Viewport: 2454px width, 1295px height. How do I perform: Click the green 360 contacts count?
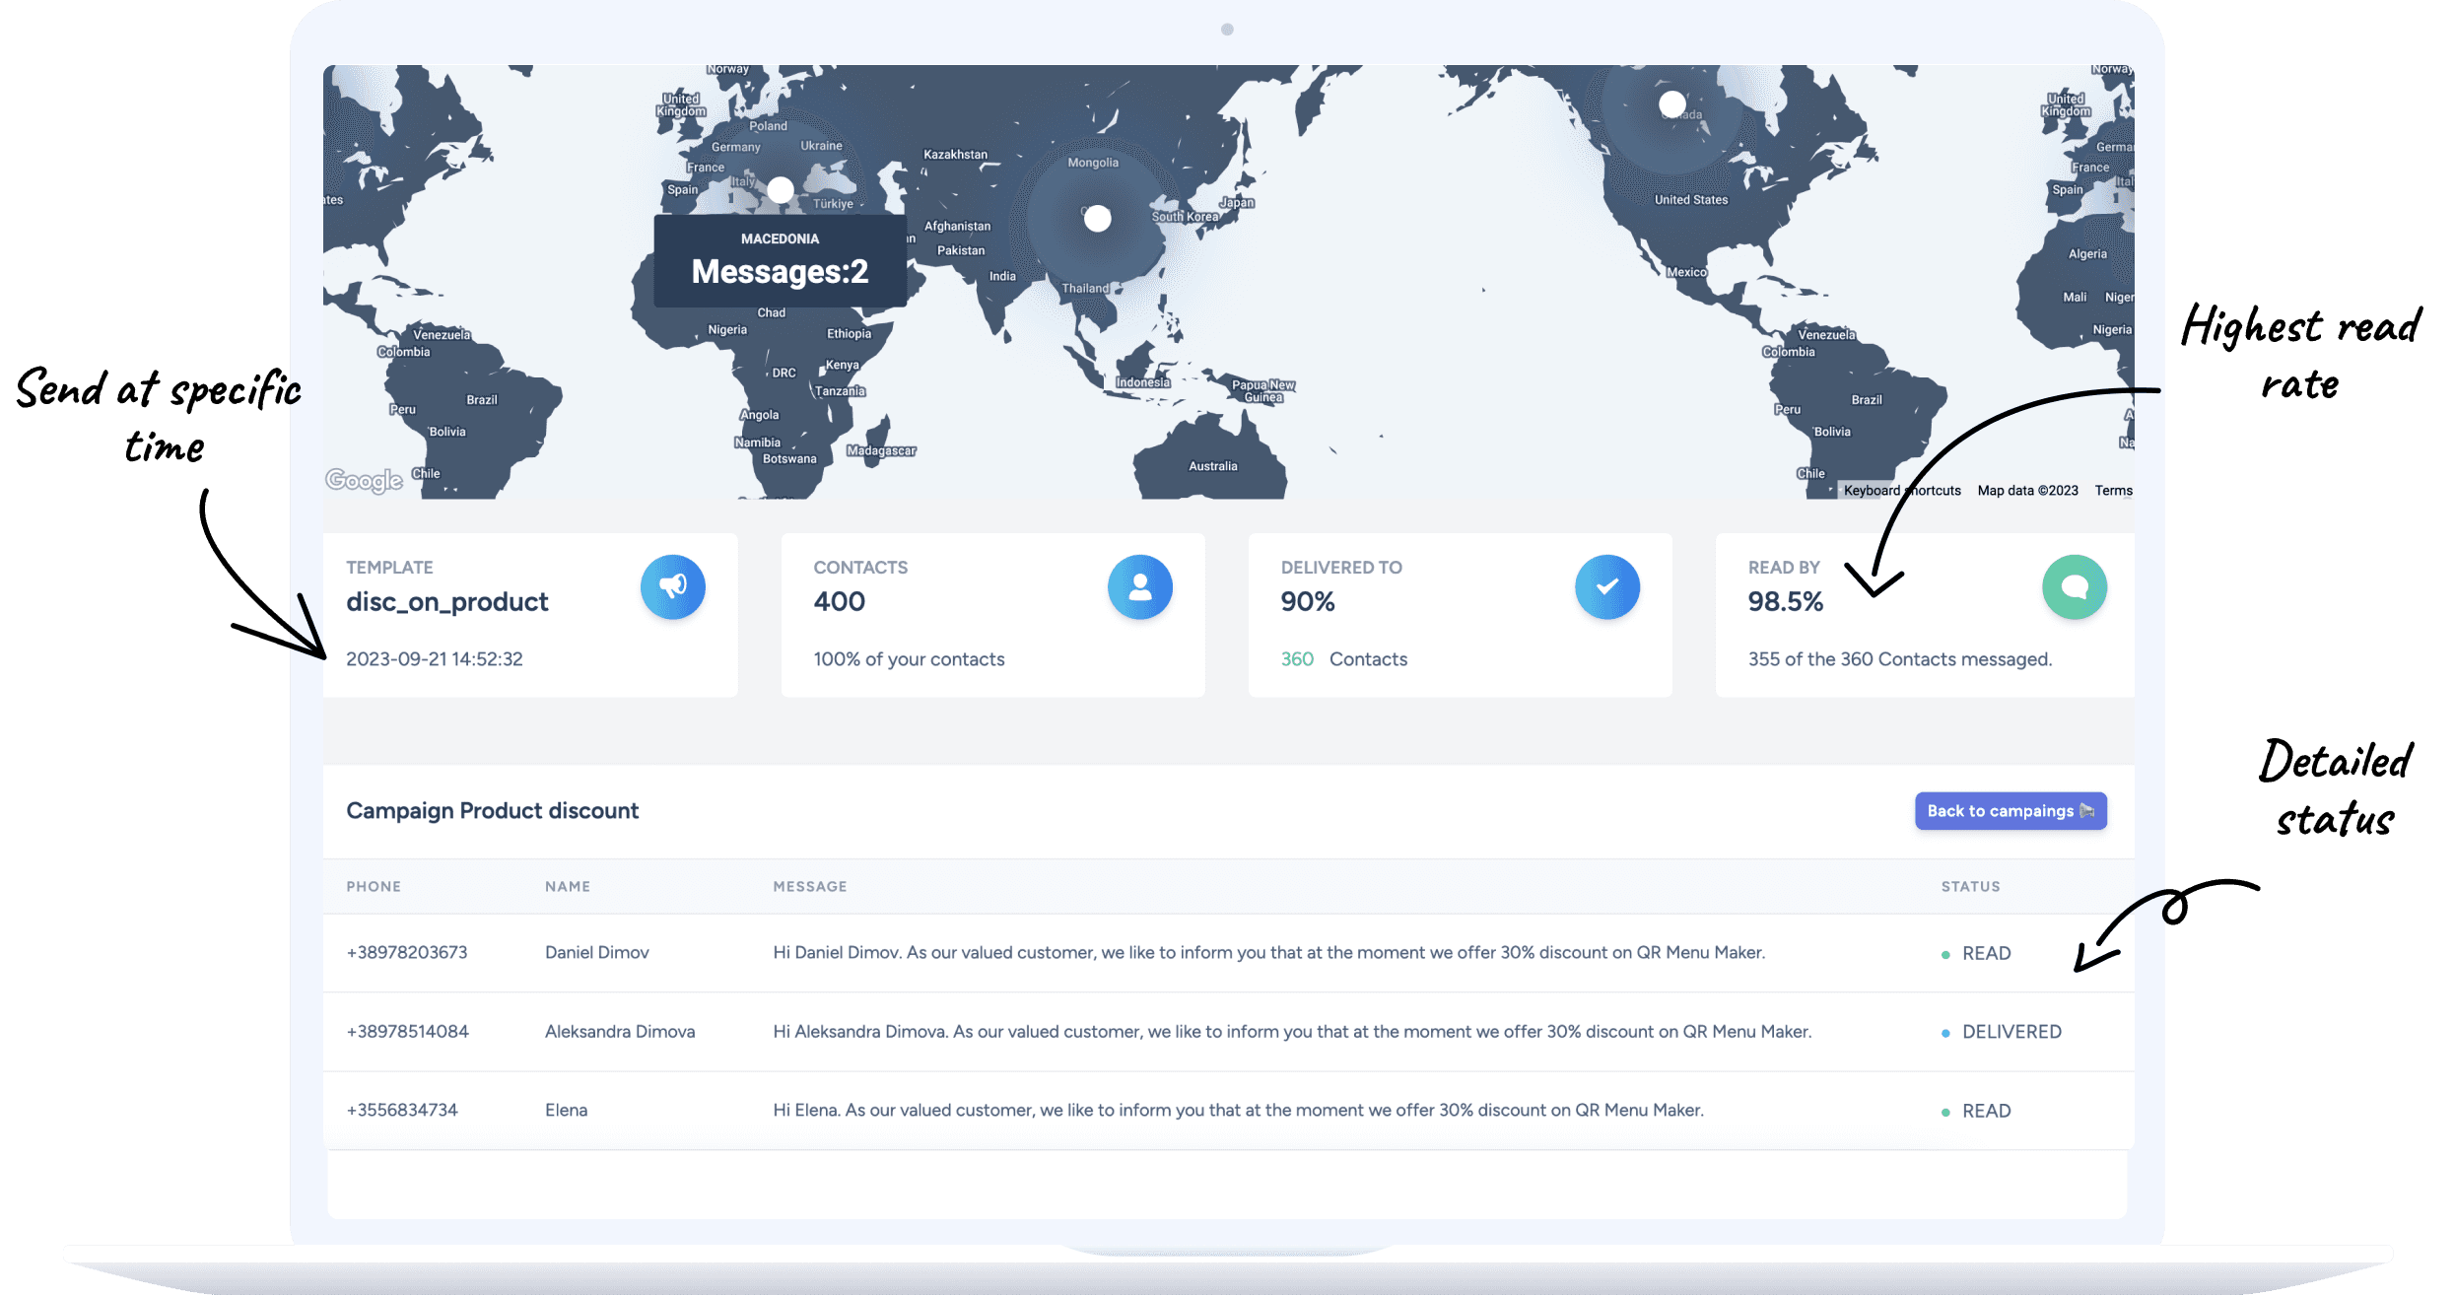[x=1297, y=658]
